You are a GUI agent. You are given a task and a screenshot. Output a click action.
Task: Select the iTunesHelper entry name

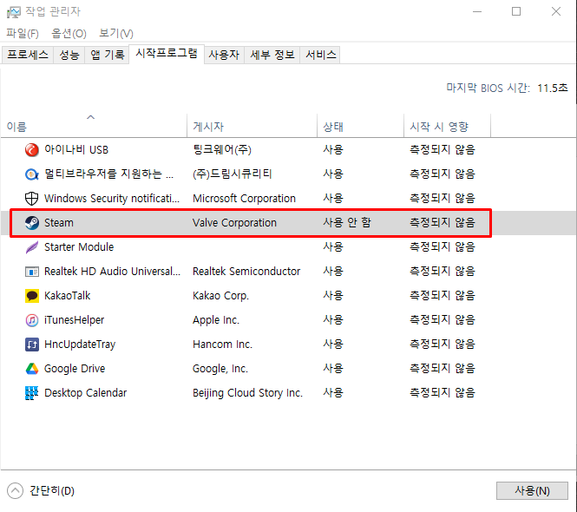coord(74,320)
